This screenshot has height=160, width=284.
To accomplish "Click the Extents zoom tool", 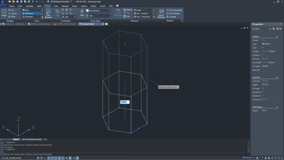I will click(x=13, y=13).
